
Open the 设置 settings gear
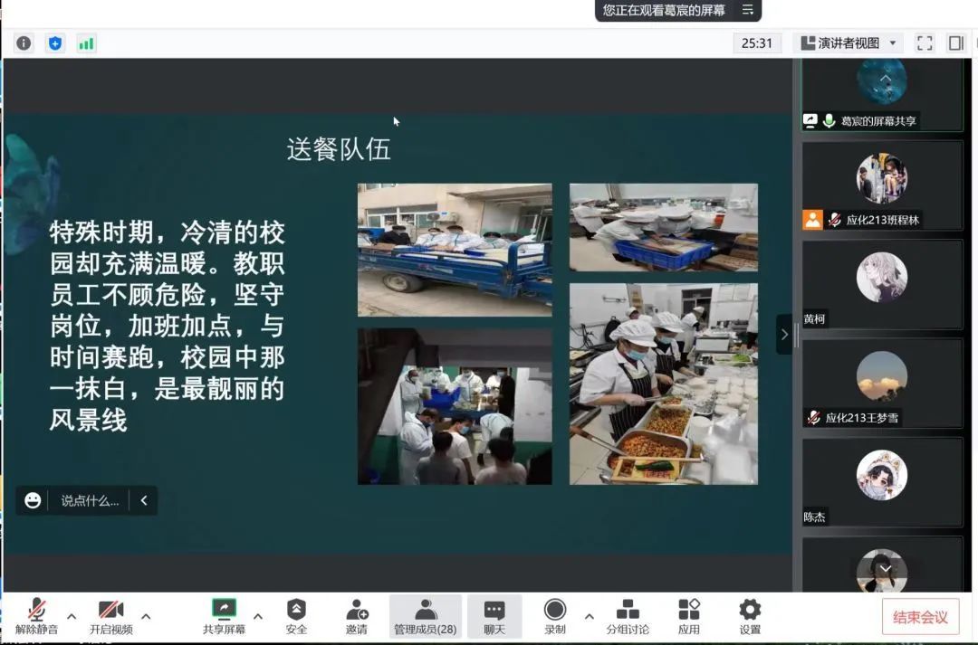[x=750, y=616]
